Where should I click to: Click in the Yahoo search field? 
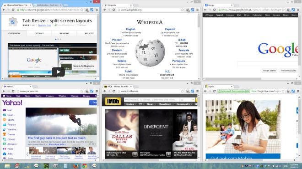(57, 102)
